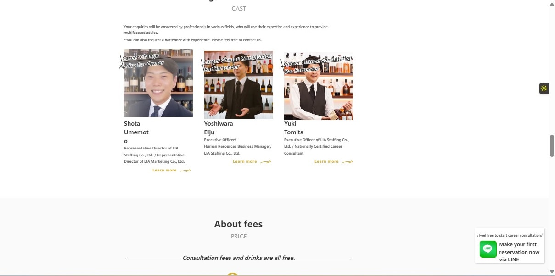Click the arrow beside Yoshiwara Eiju's Learn more
Screen dimensions: 555x276
[x=265, y=162]
